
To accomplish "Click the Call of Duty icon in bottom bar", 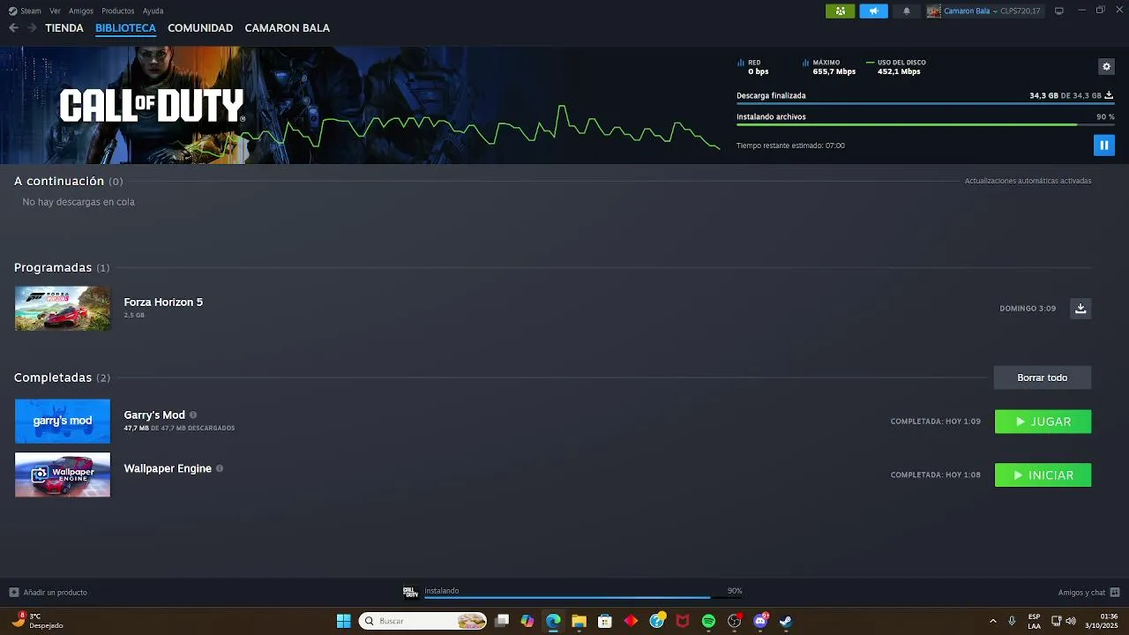I will (410, 592).
